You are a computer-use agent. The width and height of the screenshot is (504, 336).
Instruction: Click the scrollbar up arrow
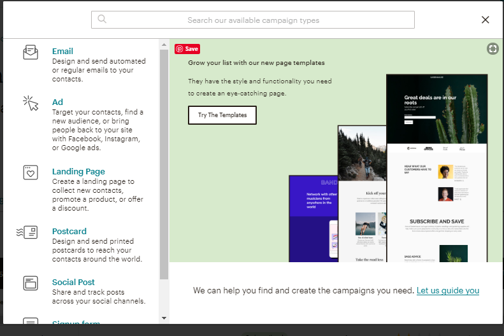tap(164, 45)
